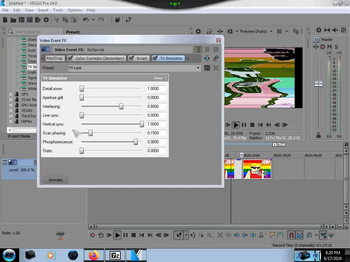Viewport: 350px width, 262px height.
Task: Click the Animate button
Action: coord(55,180)
